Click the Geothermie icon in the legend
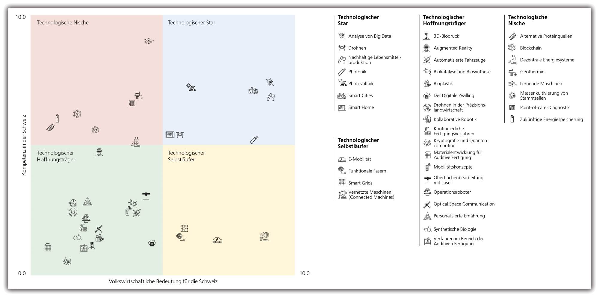Viewport: 599px width, 297px height. 512,72
